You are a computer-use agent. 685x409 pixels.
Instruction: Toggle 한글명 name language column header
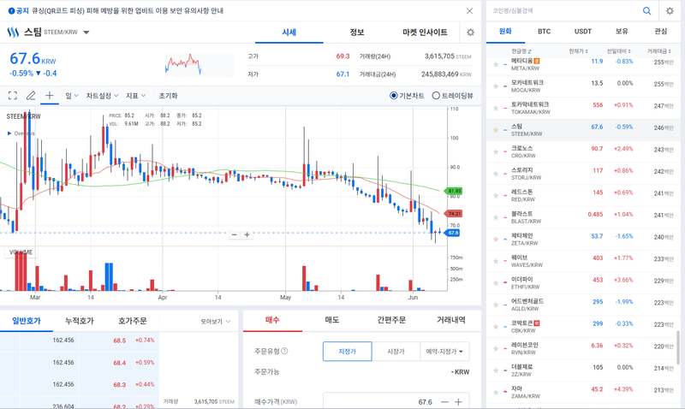click(521, 51)
